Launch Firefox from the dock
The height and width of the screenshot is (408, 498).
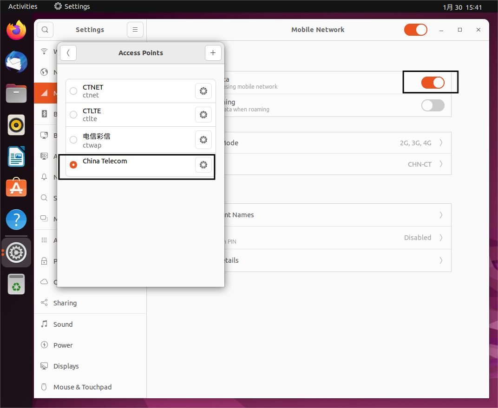coord(16,30)
